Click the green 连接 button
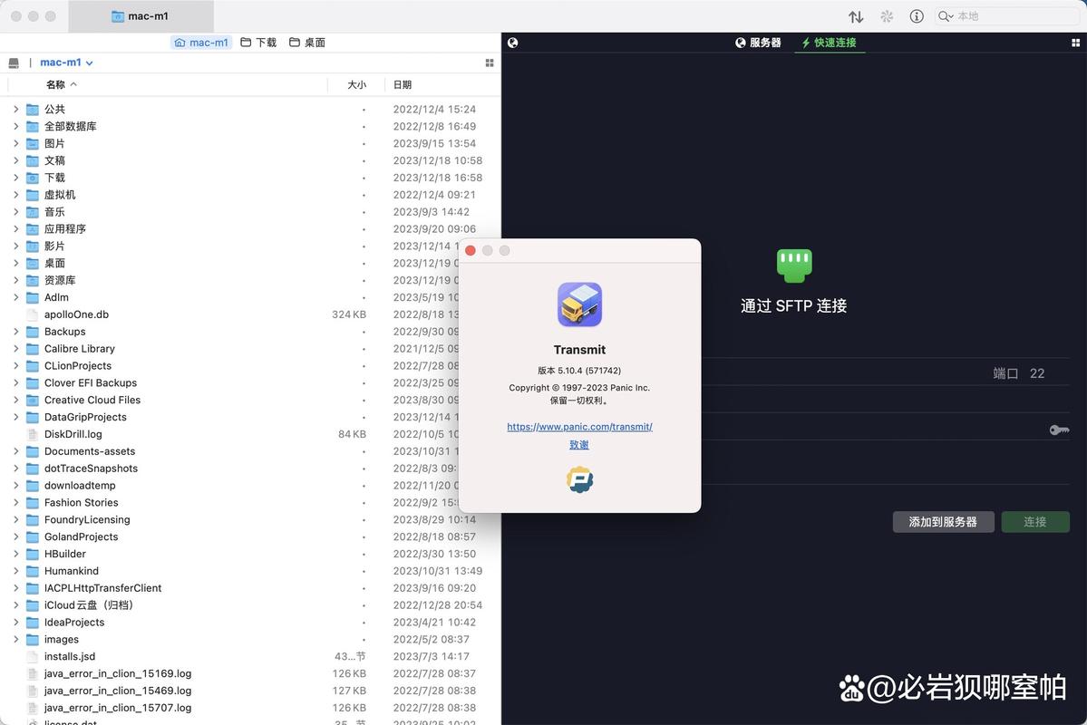The width and height of the screenshot is (1087, 725). (1035, 522)
